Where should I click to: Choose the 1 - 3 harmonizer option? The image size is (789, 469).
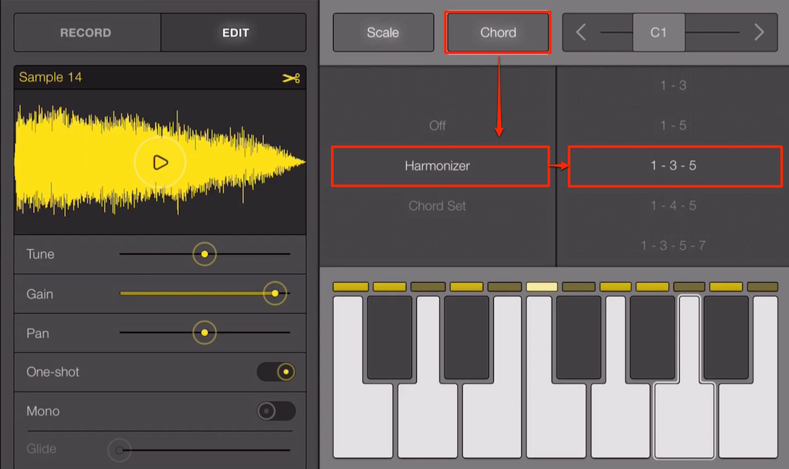pos(673,86)
